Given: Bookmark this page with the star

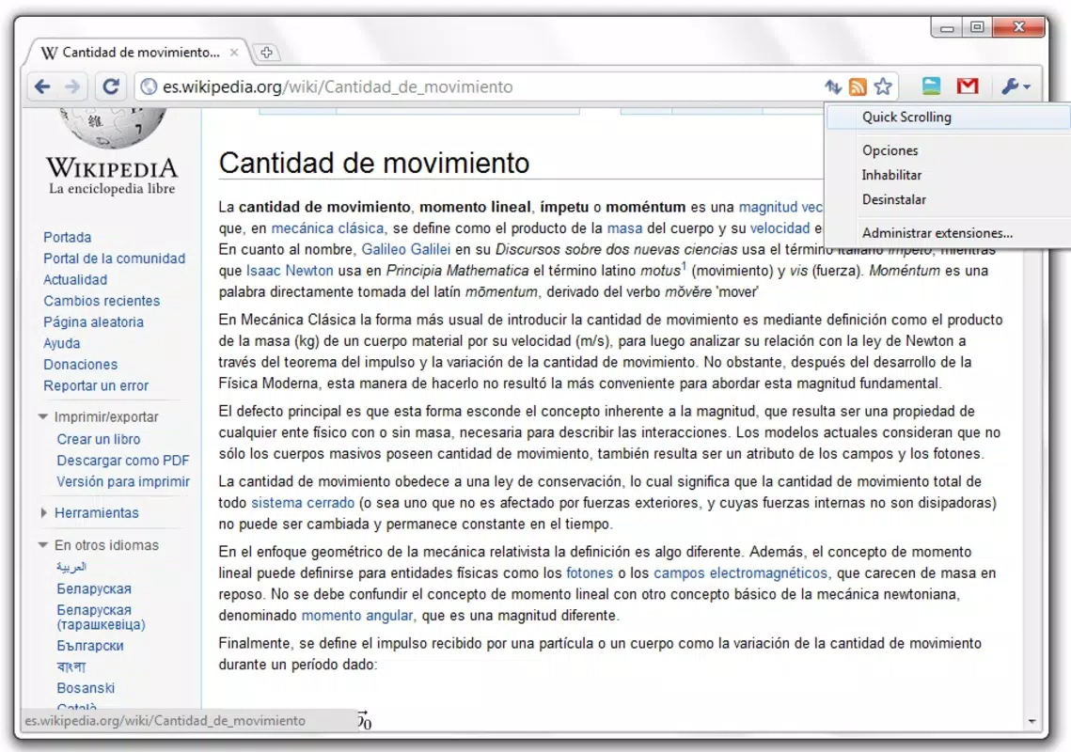Looking at the screenshot, I should pos(883,86).
